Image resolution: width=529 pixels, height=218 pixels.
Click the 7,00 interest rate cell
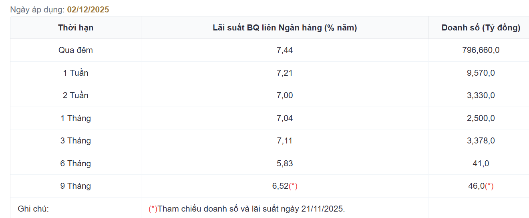click(x=285, y=95)
